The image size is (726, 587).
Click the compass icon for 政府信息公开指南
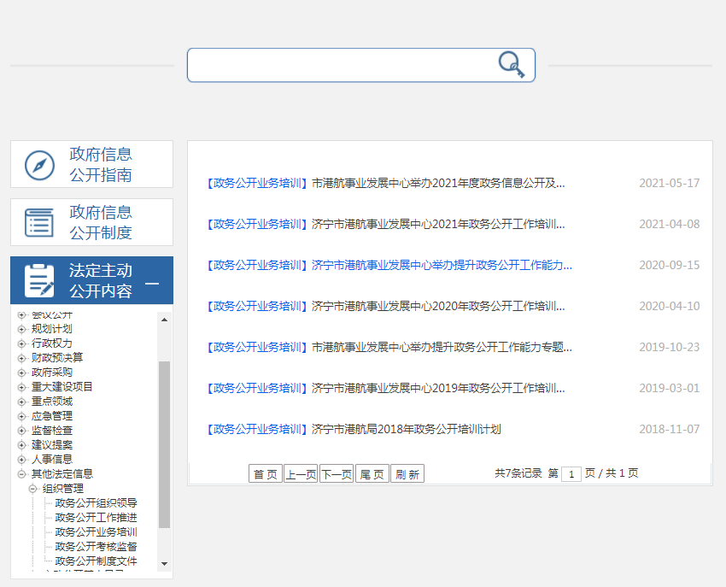click(39, 165)
